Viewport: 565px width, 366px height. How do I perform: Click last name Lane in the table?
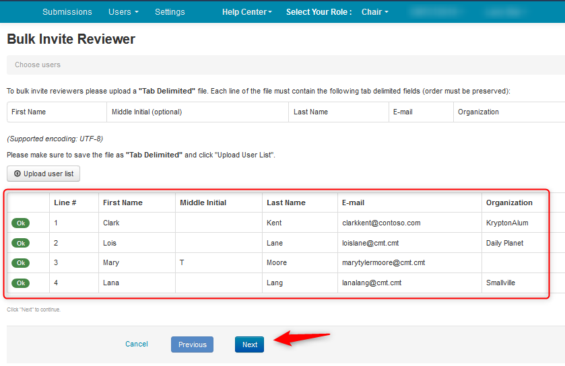(275, 243)
